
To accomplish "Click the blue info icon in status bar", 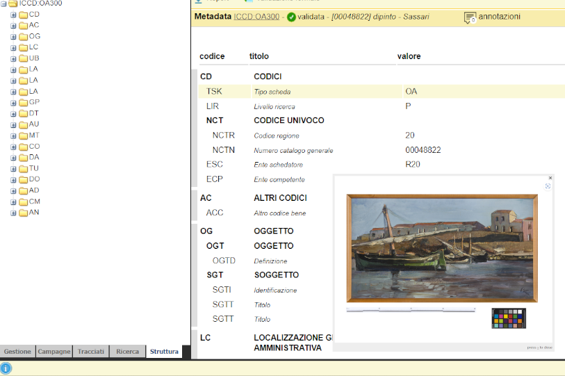I will (6, 368).
